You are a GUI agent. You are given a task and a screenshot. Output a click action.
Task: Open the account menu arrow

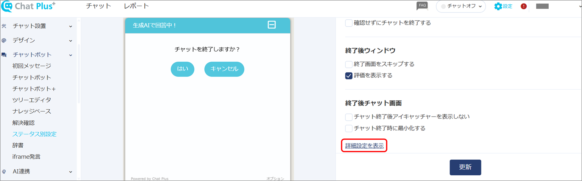click(x=580, y=6)
